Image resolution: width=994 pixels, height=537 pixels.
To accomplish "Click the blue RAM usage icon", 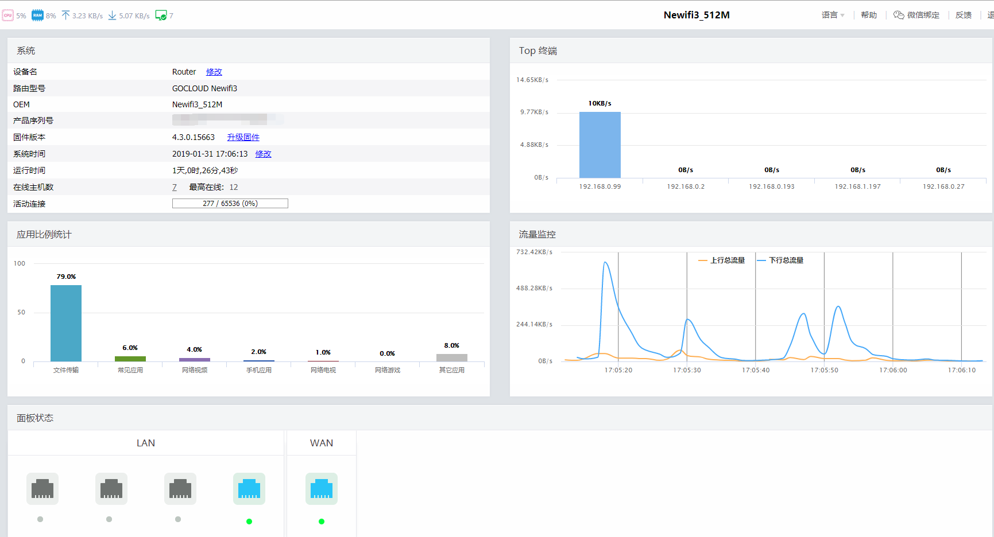I will coord(37,15).
